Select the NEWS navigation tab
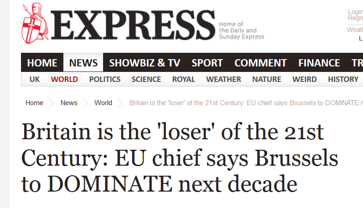This screenshot has height=208, width=363. [x=83, y=63]
